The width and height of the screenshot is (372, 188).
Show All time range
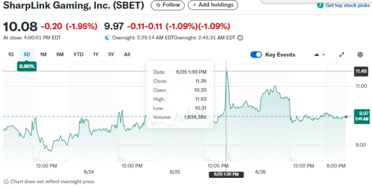click(x=127, y=55)
